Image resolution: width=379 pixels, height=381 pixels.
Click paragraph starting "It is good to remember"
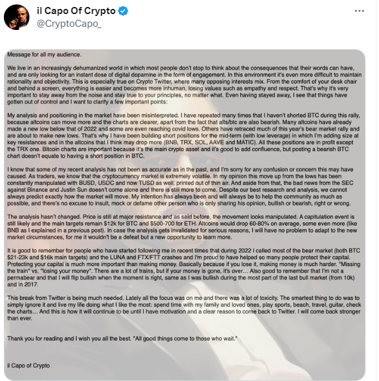[x=183, y=267]
